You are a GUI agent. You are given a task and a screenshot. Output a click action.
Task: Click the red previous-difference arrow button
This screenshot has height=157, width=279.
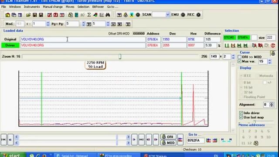pyautogui.click(x=149, y=140)
